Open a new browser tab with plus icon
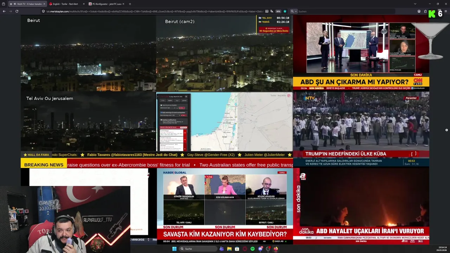 [x=130, y=4]
